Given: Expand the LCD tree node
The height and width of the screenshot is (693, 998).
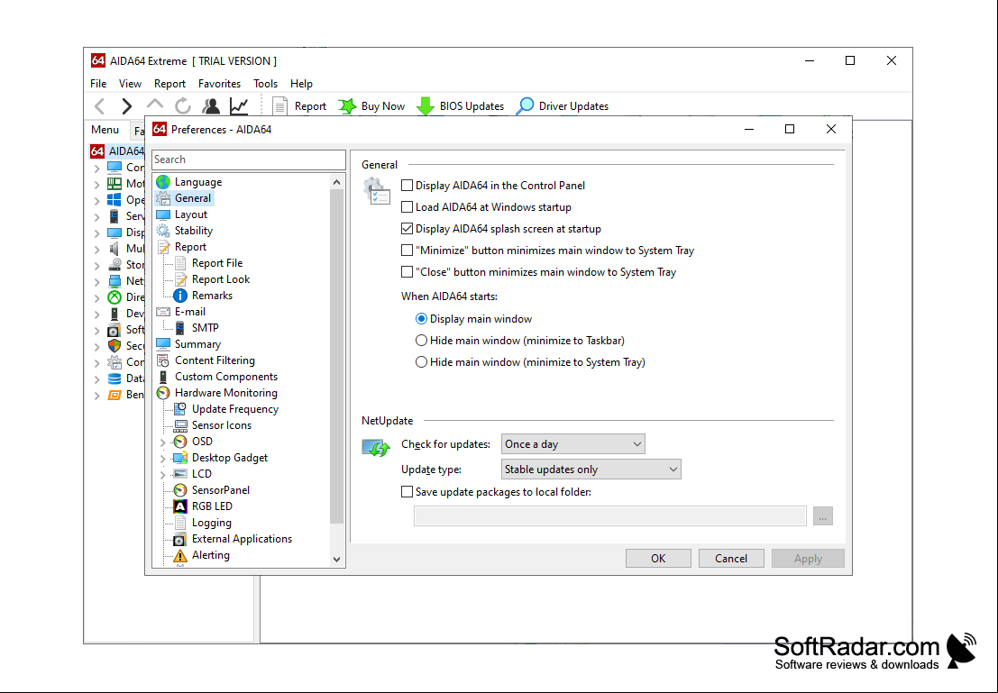Looking at the screenshot, I should 163,474.
